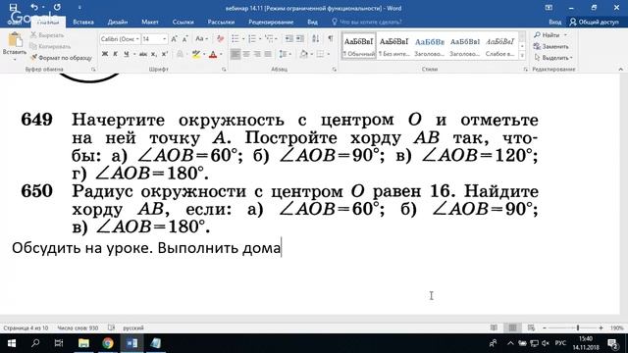Sort the selected text using the A-Z icon
Image resolution: width=628 pixels, height=353 pixels.
pyautogui.click(x=316, y=39)
